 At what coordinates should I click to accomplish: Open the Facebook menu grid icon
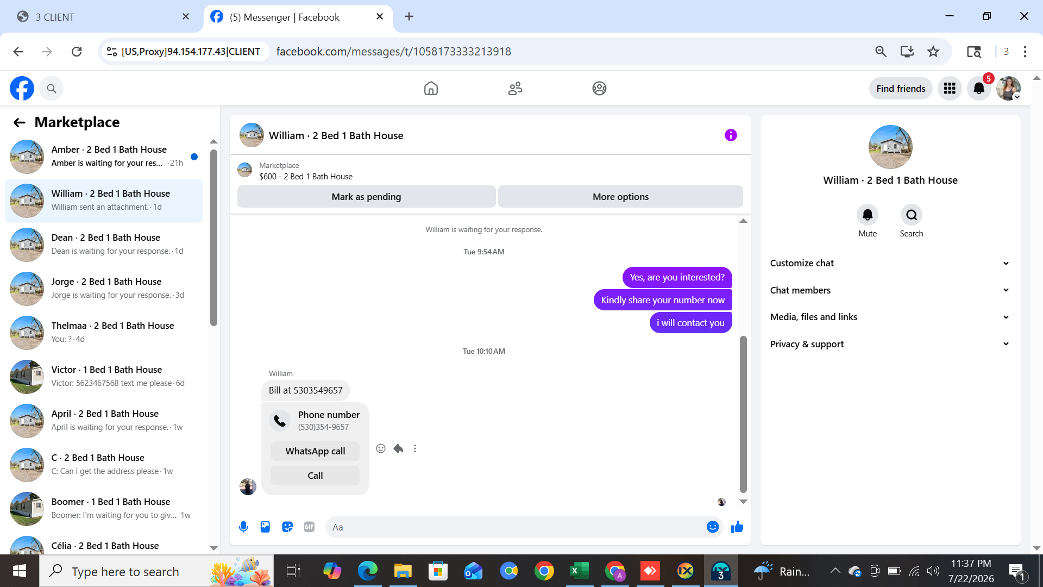(x=950, y=88)
